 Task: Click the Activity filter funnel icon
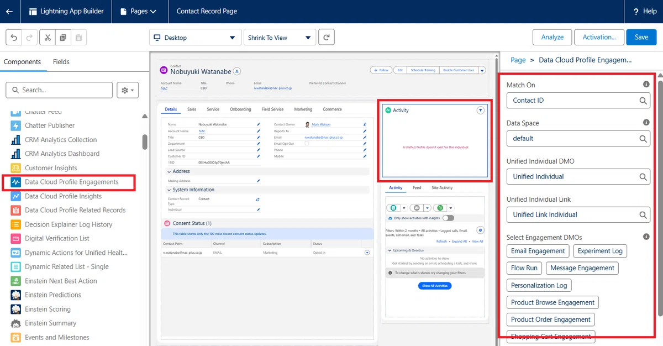[x=480, y=111]
